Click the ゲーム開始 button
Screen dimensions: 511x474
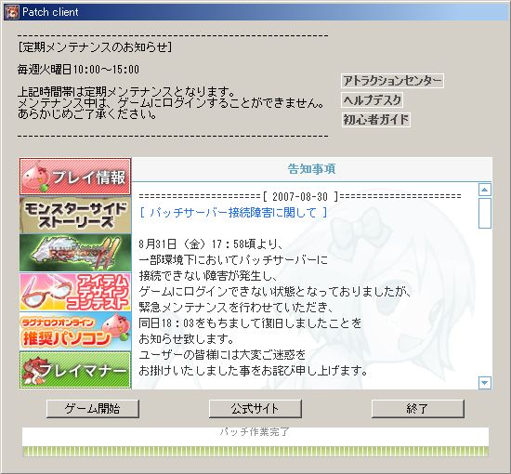[x=93, y=408]
